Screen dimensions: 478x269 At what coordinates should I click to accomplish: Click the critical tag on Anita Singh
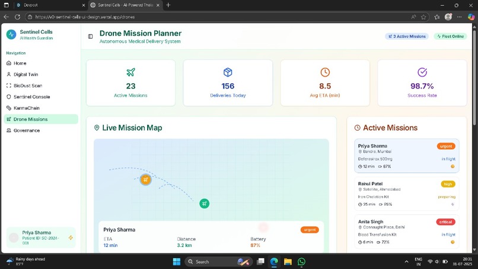pos(445,222)
